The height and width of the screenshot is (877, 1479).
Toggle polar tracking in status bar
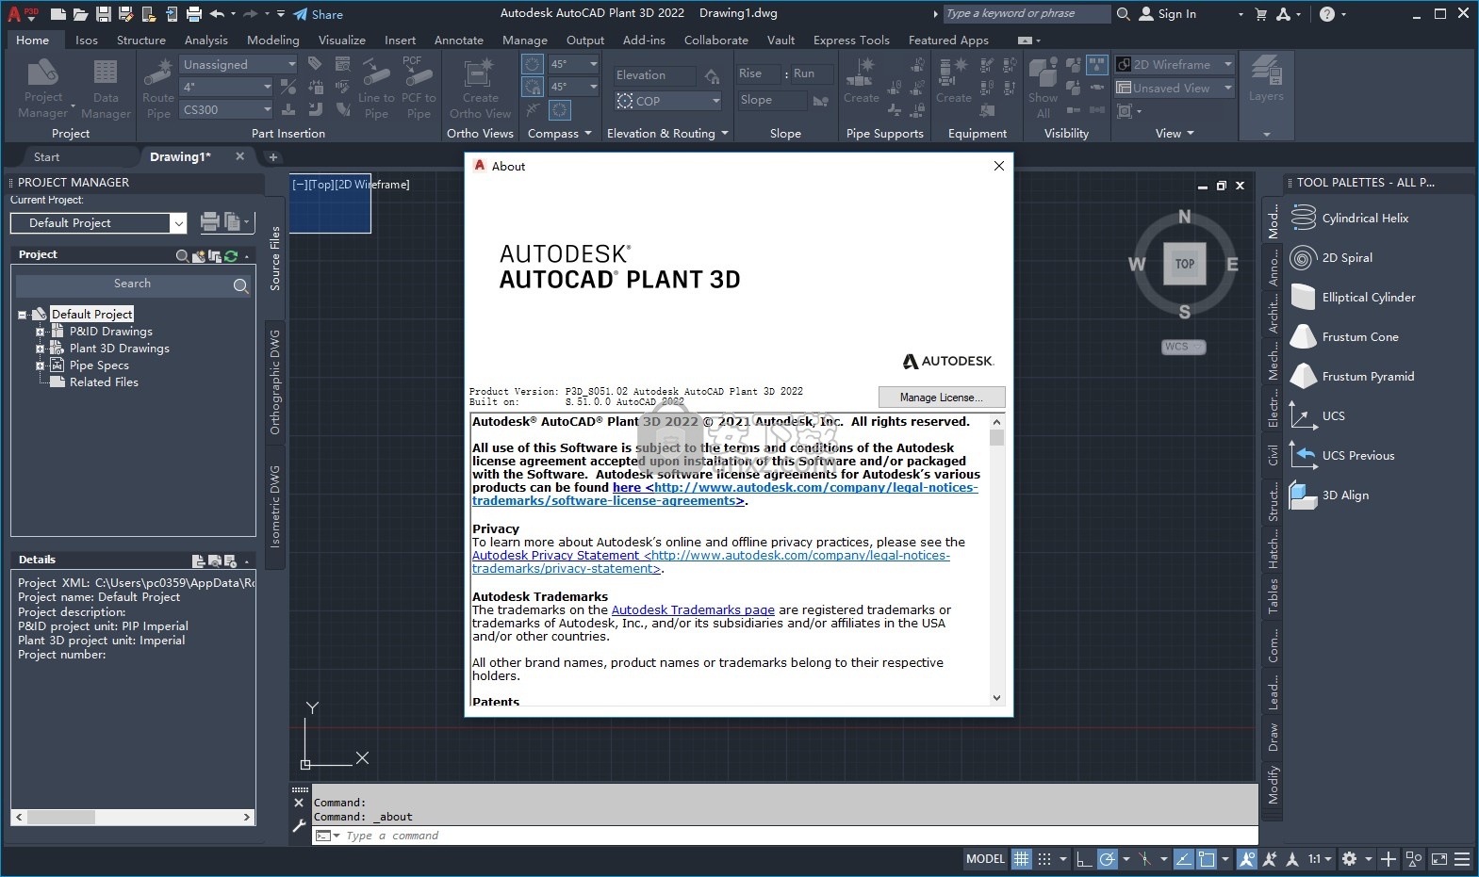point(1108,859)
